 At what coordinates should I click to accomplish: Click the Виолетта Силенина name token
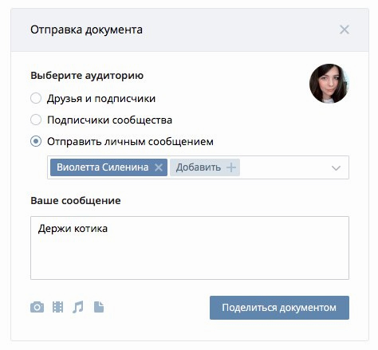pyautogui.click(x=103, y=167)
